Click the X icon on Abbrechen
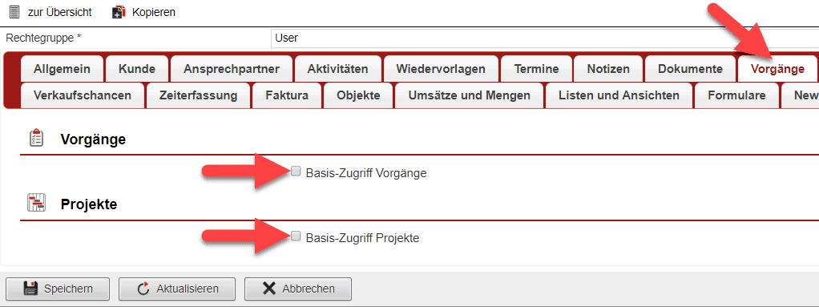819x307 pixels. [x=269, y=289]
